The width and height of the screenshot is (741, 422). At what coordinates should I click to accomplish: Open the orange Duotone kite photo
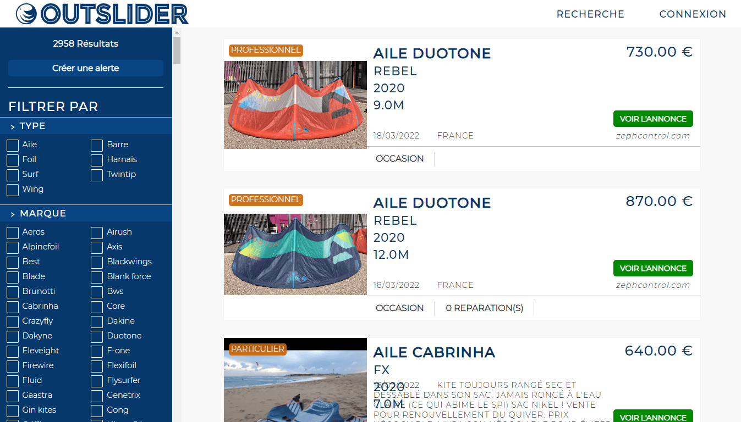[x=295, y=104]
